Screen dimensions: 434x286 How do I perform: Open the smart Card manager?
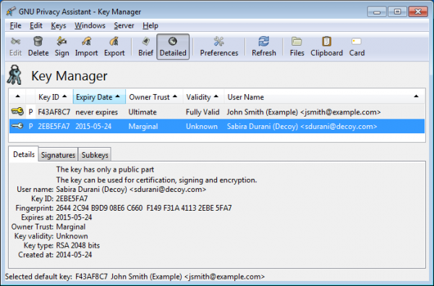click(x=357, y=46)
